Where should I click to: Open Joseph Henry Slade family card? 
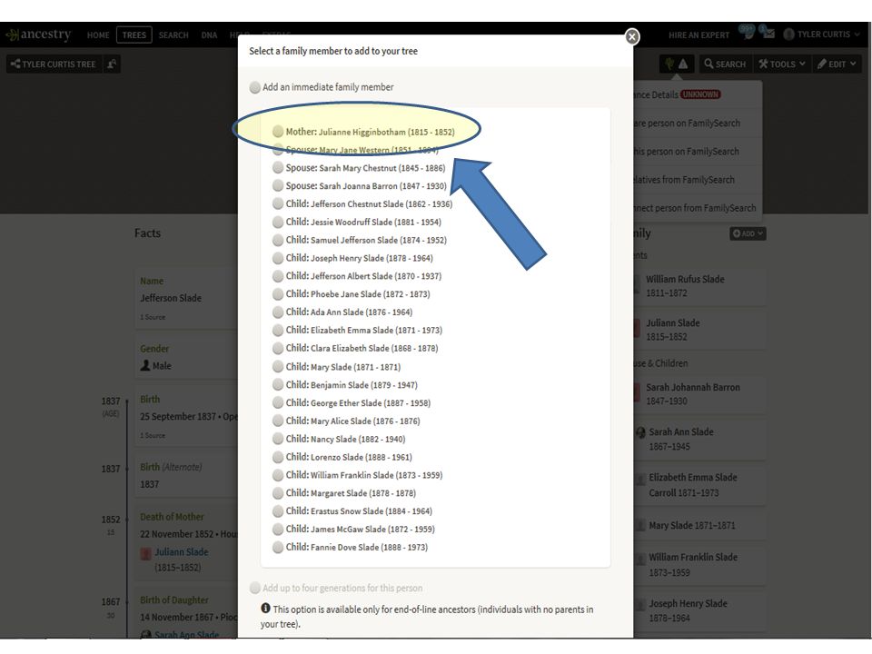click(x=699, y=610)
